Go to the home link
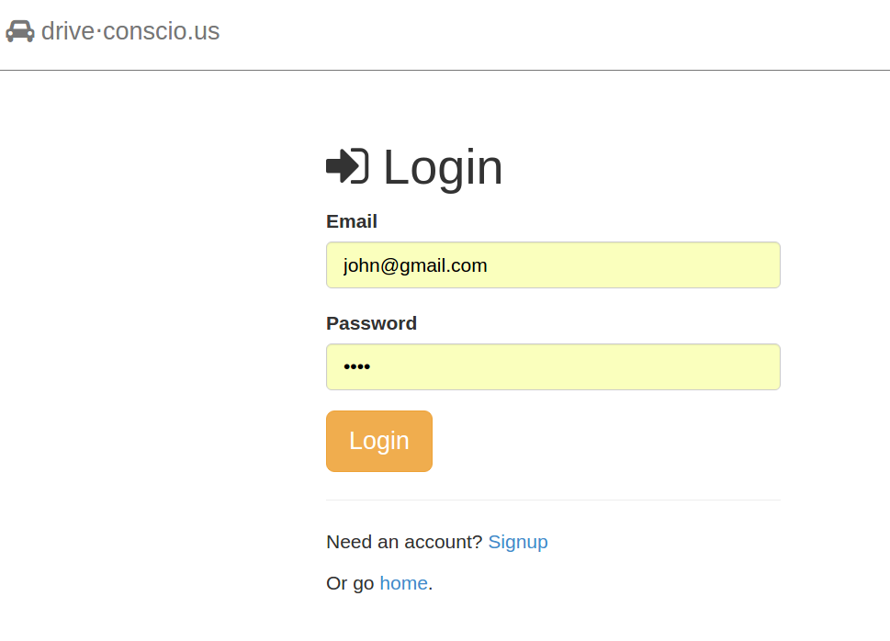 (x=403, y=583)
